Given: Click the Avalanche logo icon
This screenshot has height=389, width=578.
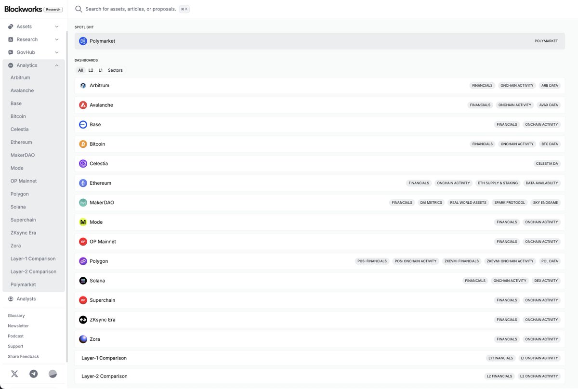Looking at the screenshot, I should tap(83, 104).
